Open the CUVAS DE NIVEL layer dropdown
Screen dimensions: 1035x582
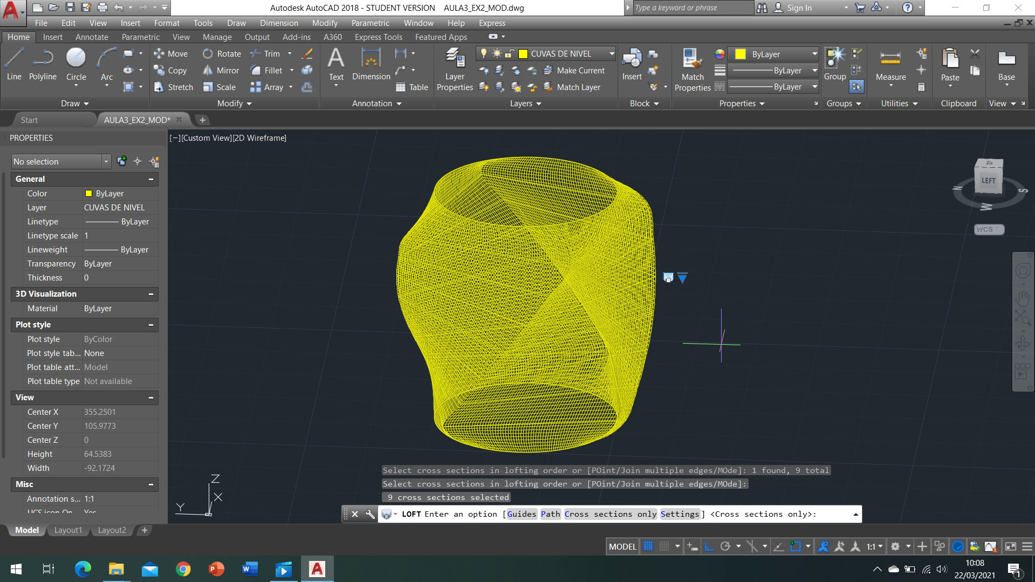tap(612, 53)
